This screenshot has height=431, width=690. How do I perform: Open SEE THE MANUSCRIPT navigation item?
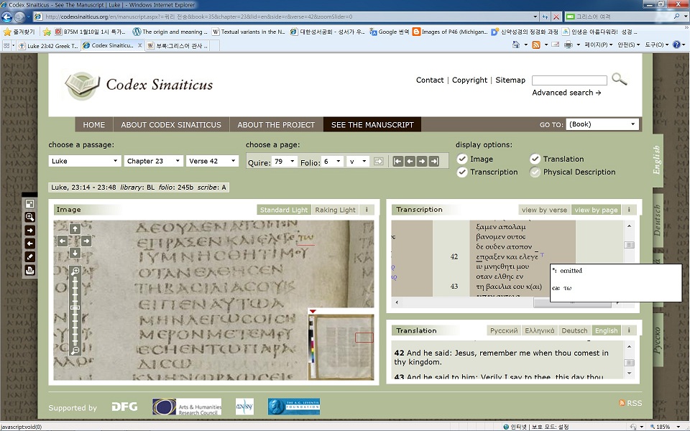[x=372, y=124]
